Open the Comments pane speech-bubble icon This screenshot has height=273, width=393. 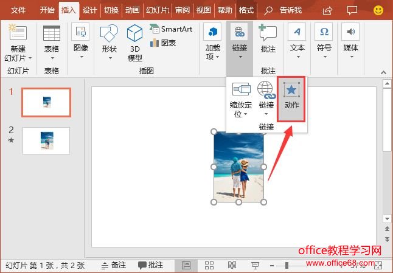[352, 10]
